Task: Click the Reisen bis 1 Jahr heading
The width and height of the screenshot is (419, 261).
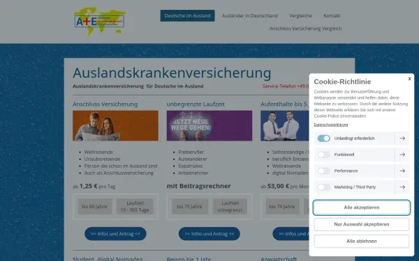Action: [189, 259]
